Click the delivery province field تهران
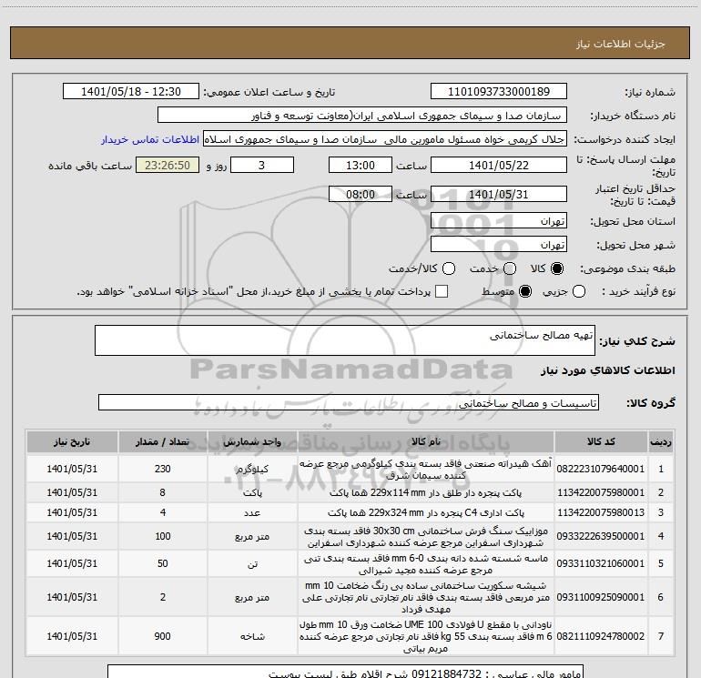 point(499,221)
